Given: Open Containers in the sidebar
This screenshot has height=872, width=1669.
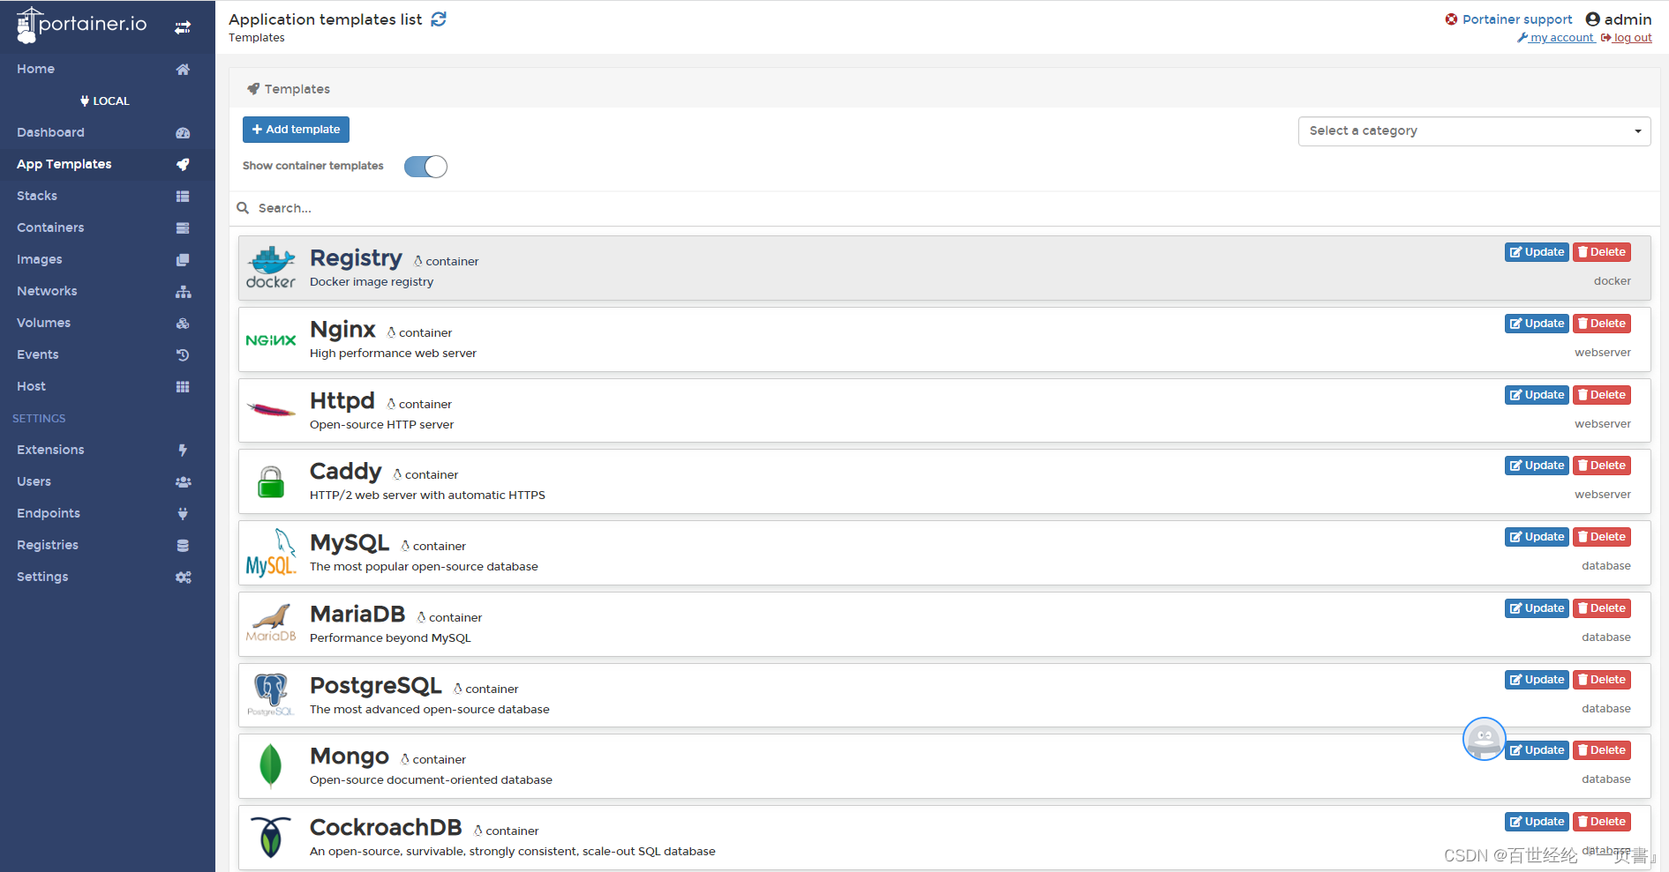Looking at the screenshot, I should coord(50,228).
